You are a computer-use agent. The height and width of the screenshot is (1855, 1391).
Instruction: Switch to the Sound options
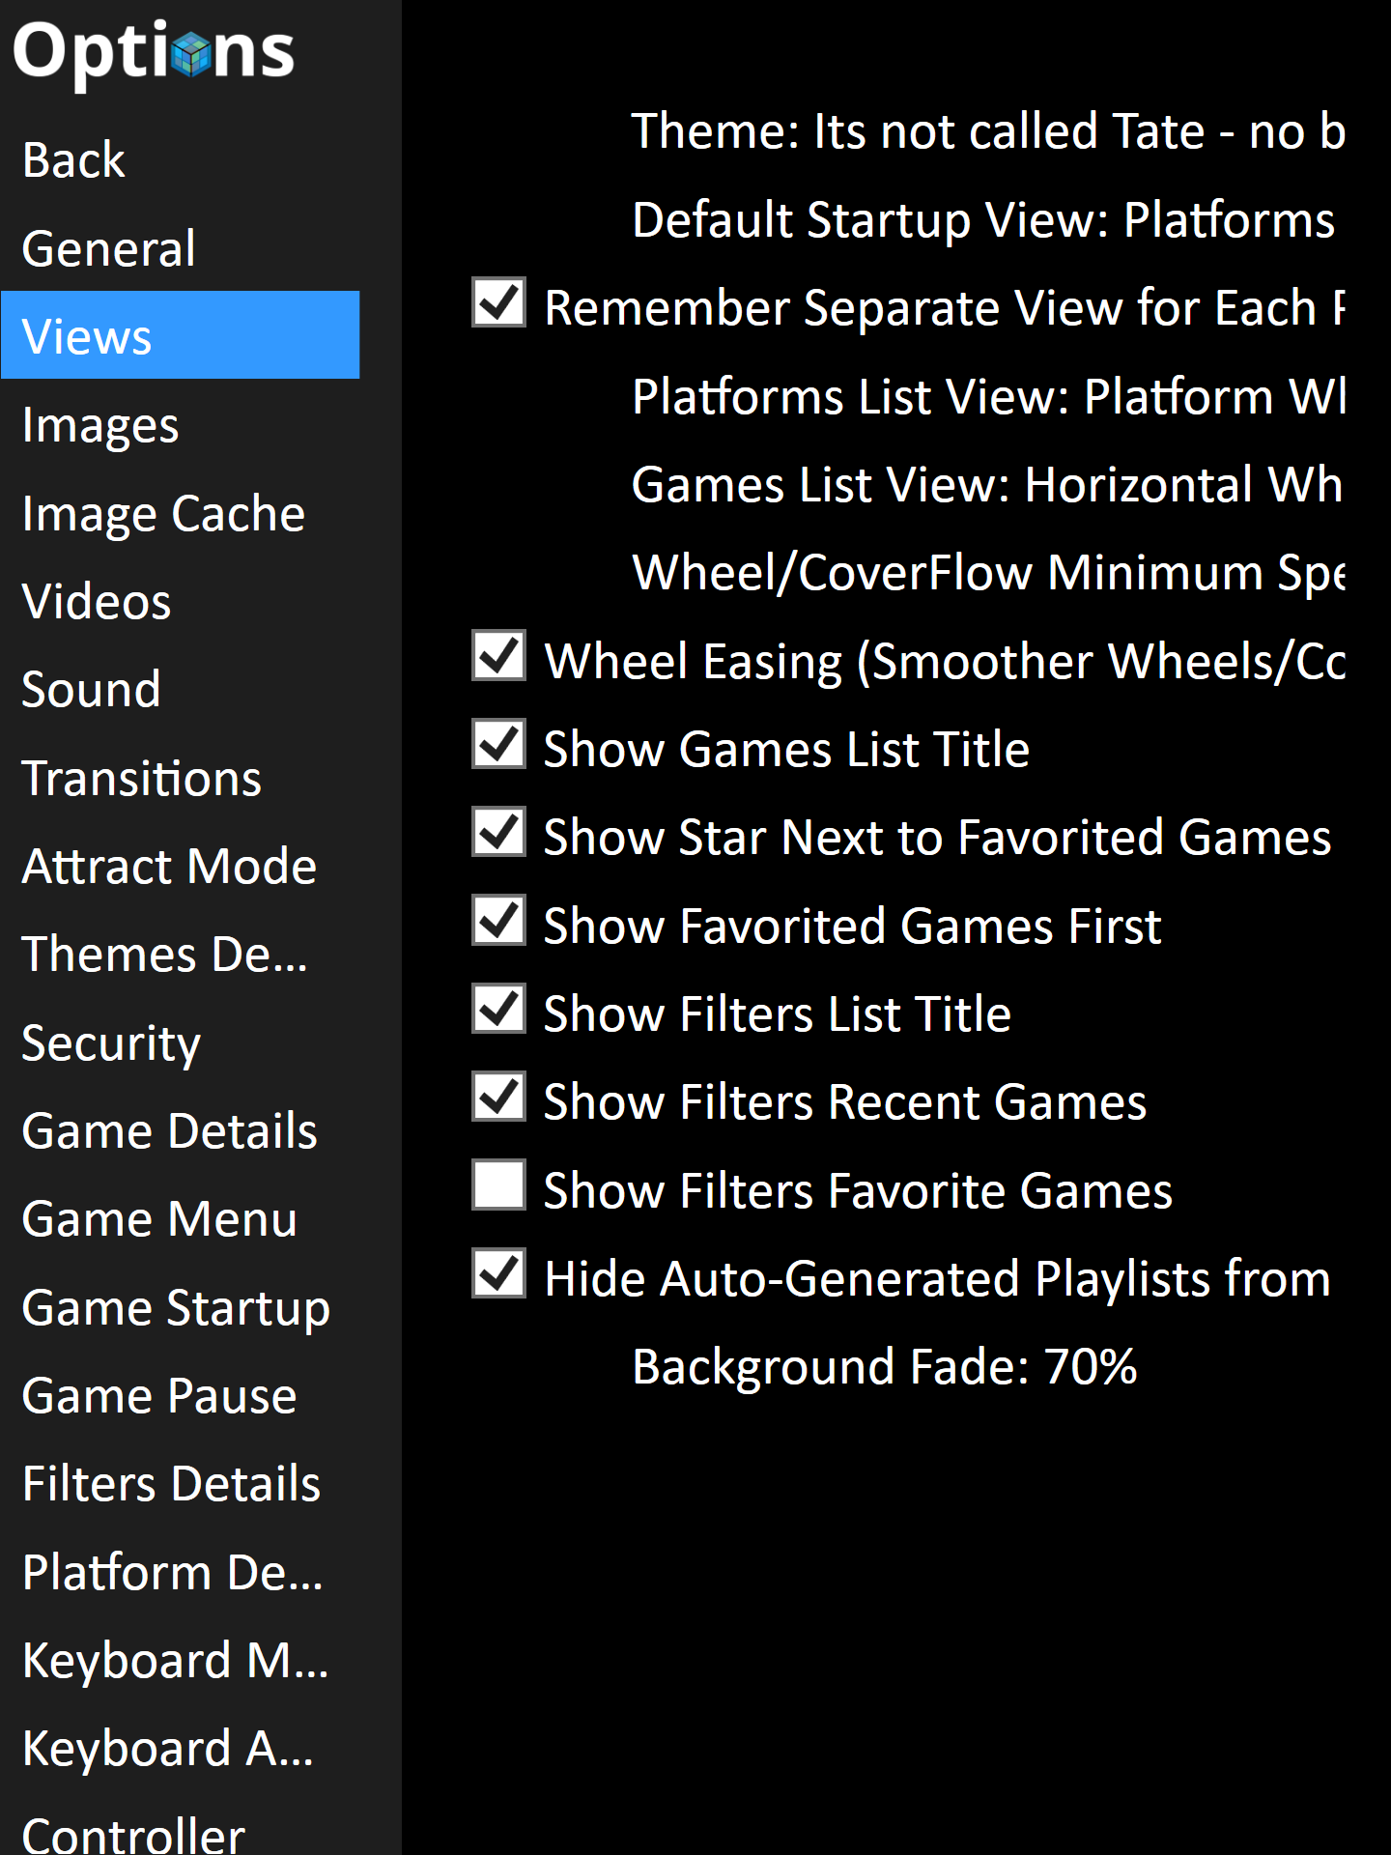click(91, 690)
